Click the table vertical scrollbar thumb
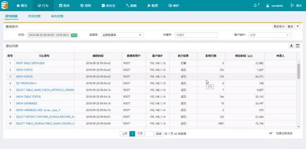Screen dimensions: 306x149 299,71
